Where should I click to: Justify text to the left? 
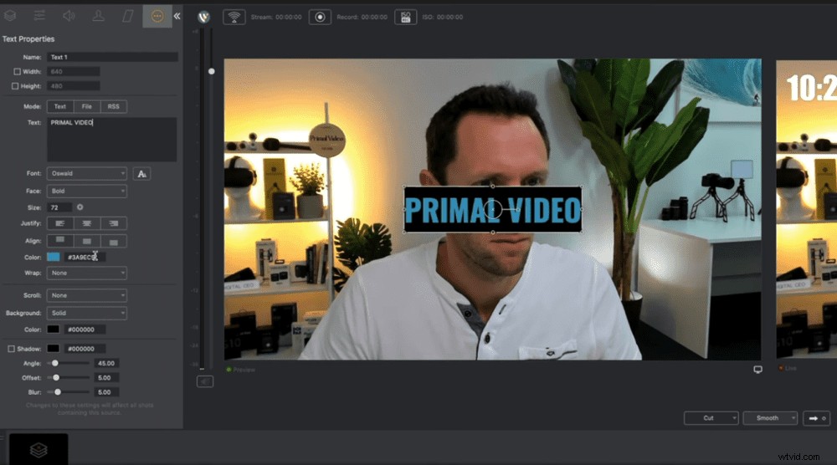coord(59,223)
